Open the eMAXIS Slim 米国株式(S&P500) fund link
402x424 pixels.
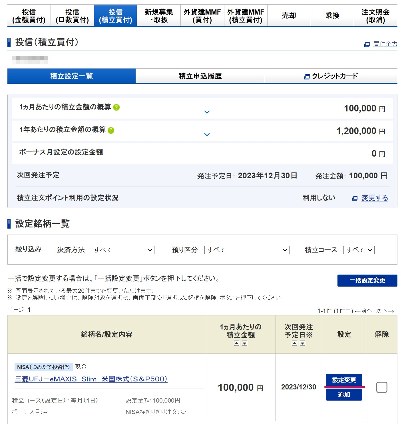(x=91, y=379)
